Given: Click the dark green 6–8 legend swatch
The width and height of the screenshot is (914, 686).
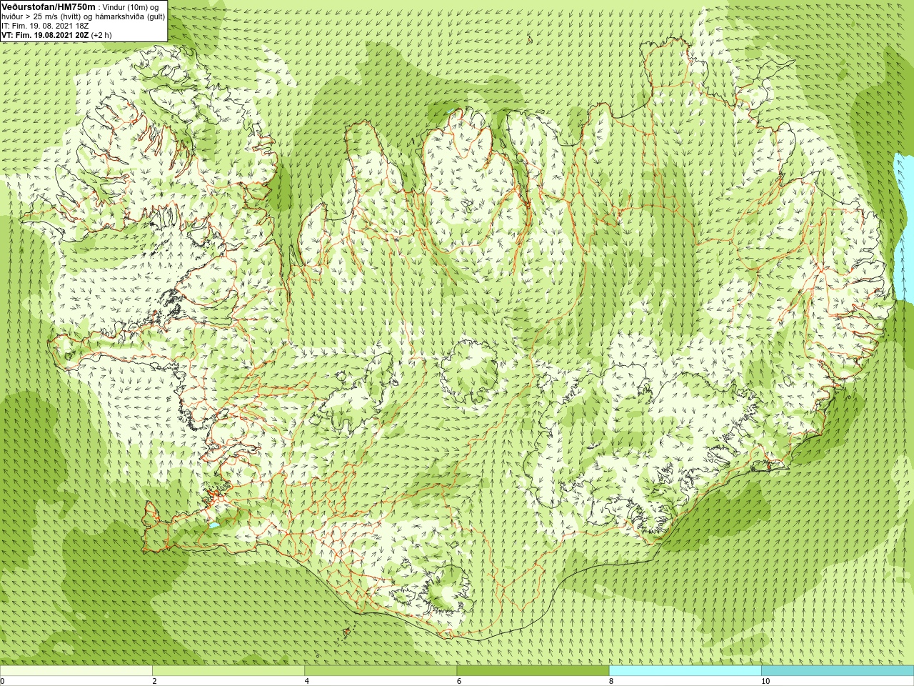Looking at the screenshot, I should [x=533, y=671].
